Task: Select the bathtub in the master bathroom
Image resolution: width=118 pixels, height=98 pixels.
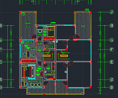Action: coord(50,77)
